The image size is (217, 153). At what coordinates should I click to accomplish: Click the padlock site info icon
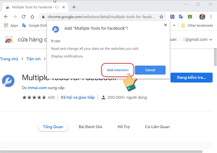coord(43,17)
